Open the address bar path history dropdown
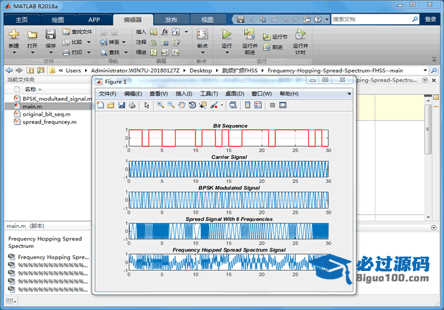444x310 pixels. [x=425, y=70]
